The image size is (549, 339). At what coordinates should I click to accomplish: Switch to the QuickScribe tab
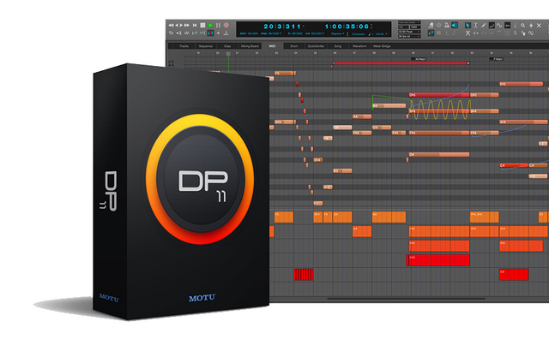click(x=316, y=46)
